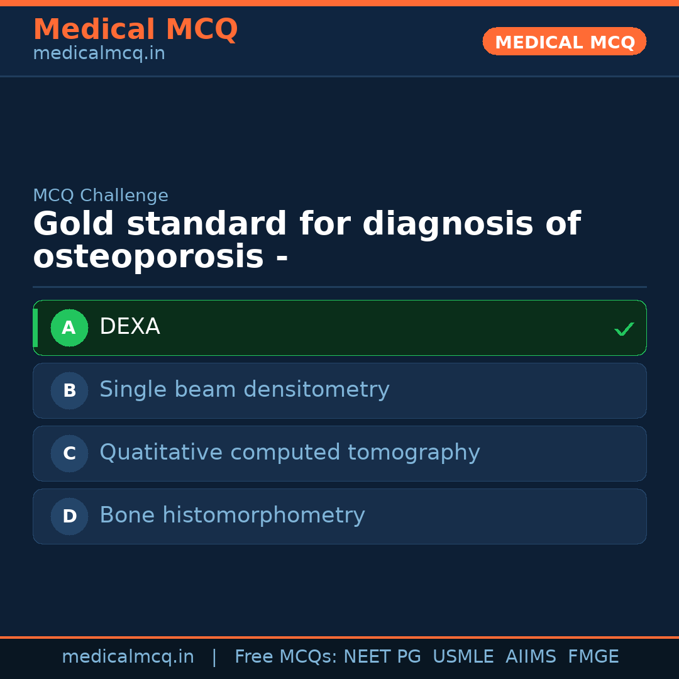
Task: Click the orange MEDICAL MCQ badge
Action: click(564, 41)
